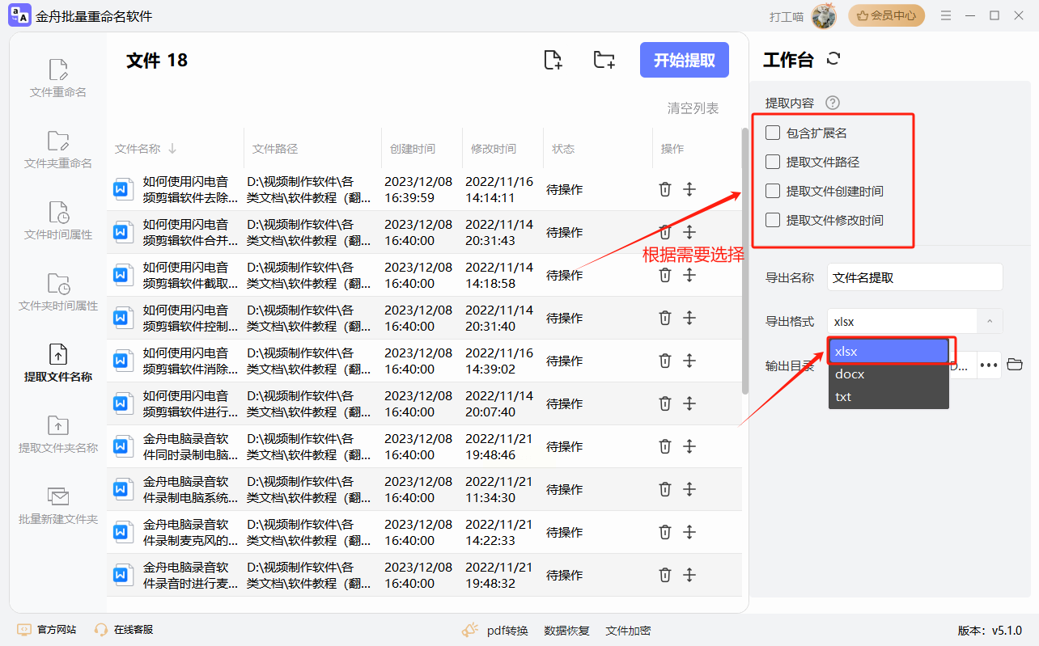Image resolution: width=1039 pixels, height=646 pixels.
Task: Check the 提取文件路径 option
Action: click(773, 162)
